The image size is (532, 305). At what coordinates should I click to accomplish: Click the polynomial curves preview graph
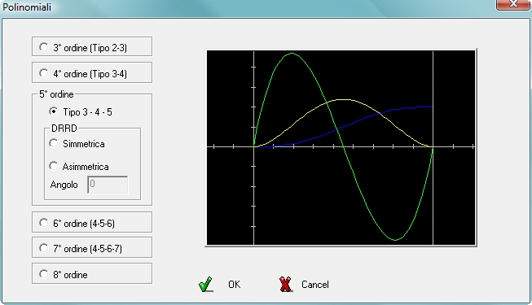341,147
